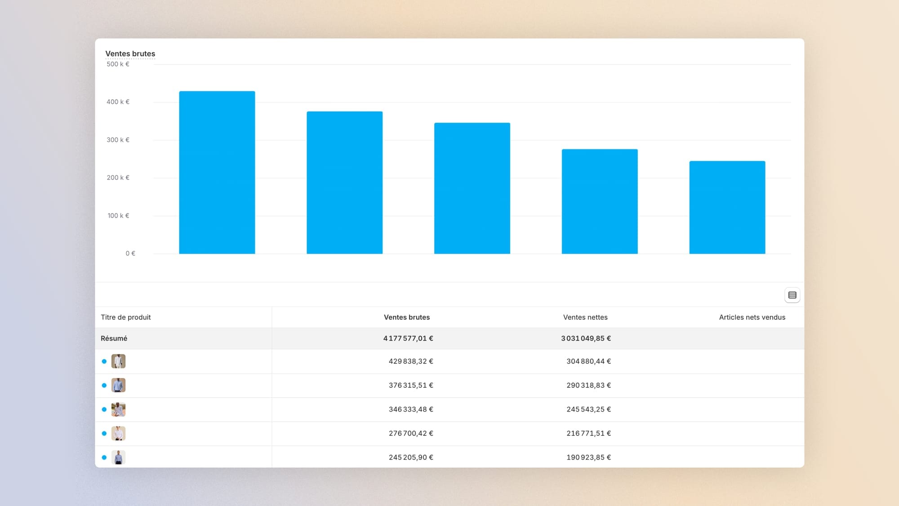The width and height of the screenshot is (899, 506).
Task: Click the blue dot for the 376 315,51 € row
Action: coord(104,385)
